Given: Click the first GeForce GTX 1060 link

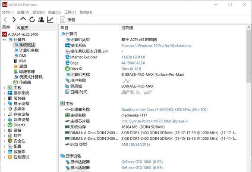Looking at the screenshot, I should pyautogui.click(x=142, y=162).
